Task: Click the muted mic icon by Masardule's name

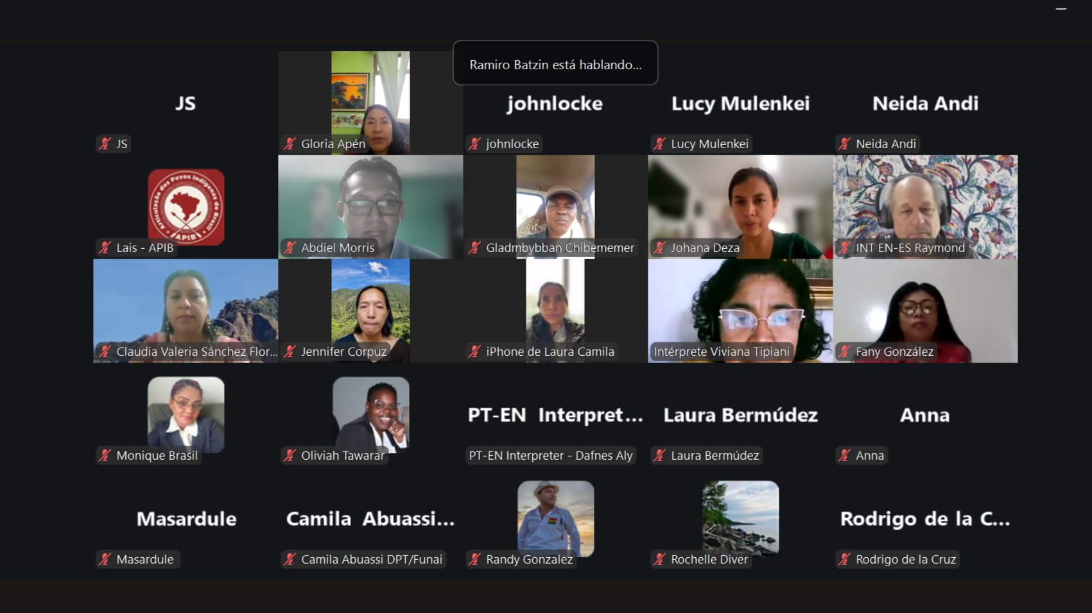Action: point(105,559)
